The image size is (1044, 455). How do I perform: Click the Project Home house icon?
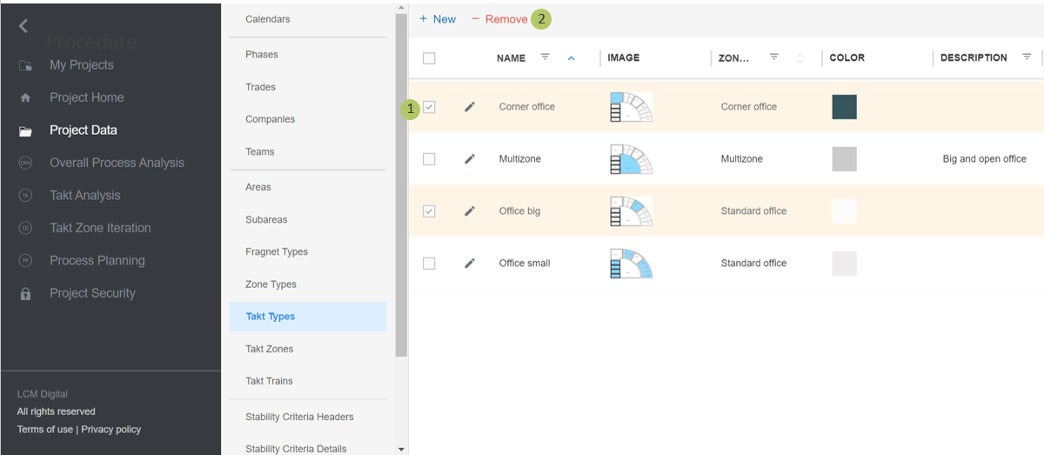tap(25, 98)
